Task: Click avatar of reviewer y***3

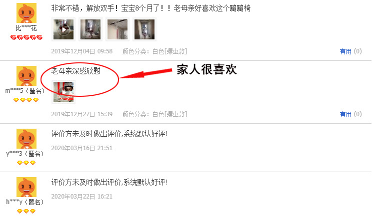Action: 26,139
